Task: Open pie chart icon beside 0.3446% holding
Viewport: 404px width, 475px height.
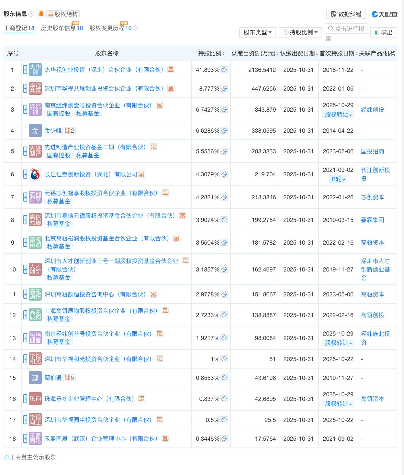Action: [224, 438]
